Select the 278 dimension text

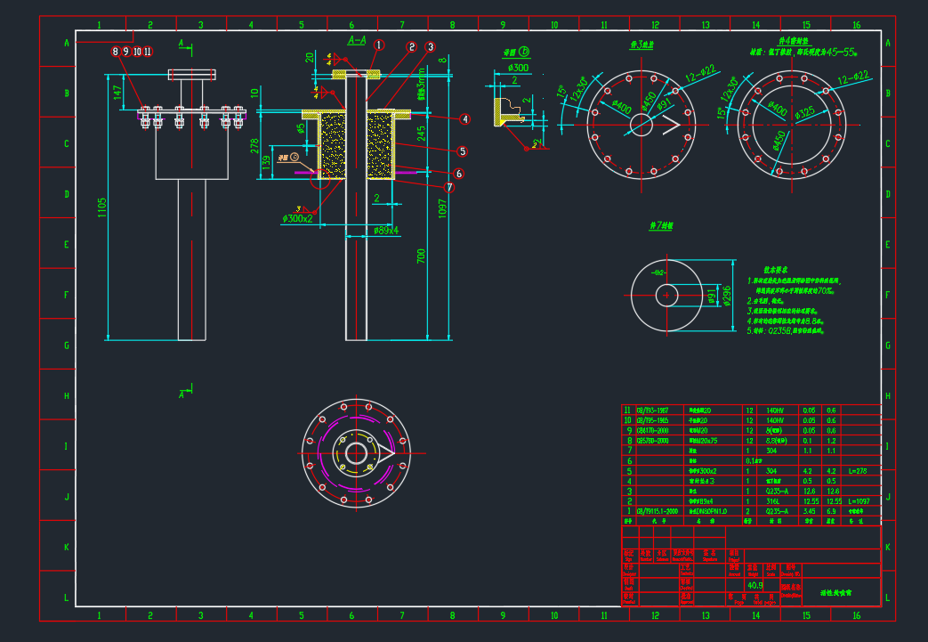coord(254,145)
